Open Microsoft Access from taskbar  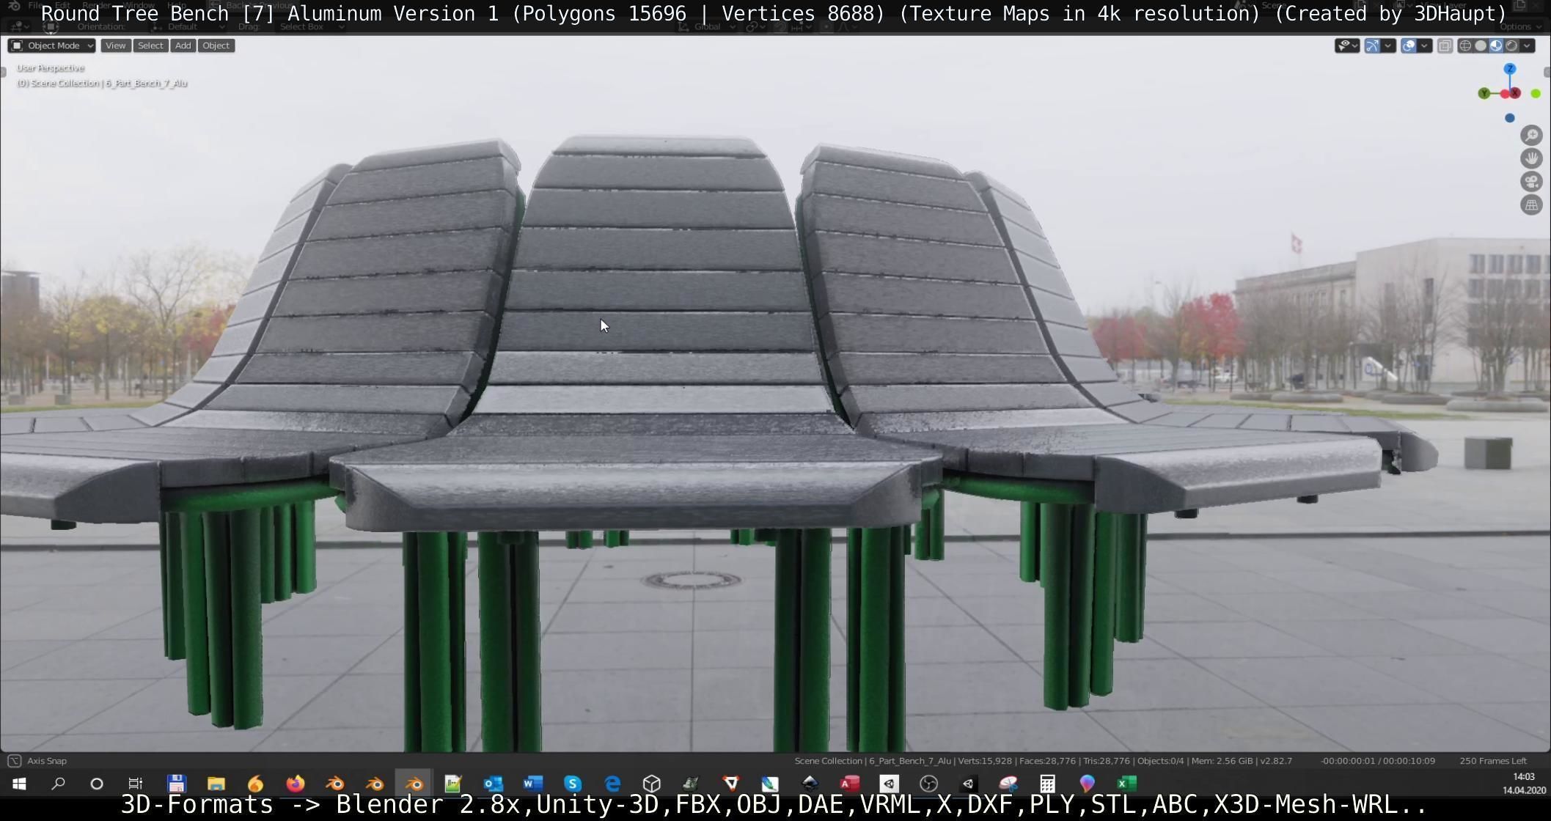(x=849, y=784)
